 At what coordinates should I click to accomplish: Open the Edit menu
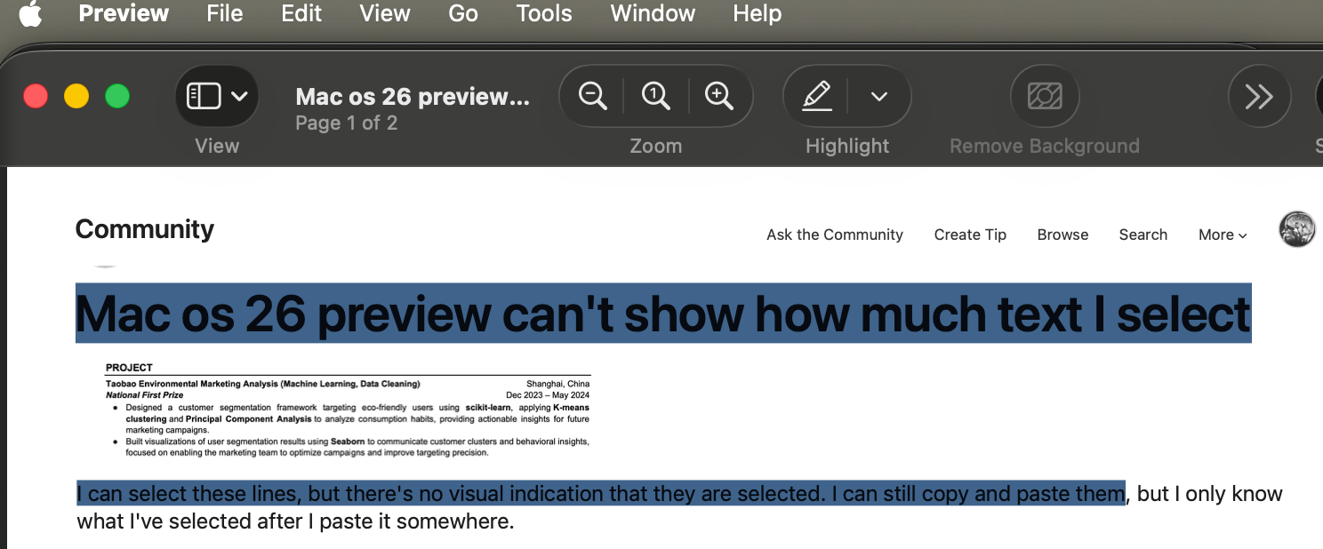click(x=301, y=13)
